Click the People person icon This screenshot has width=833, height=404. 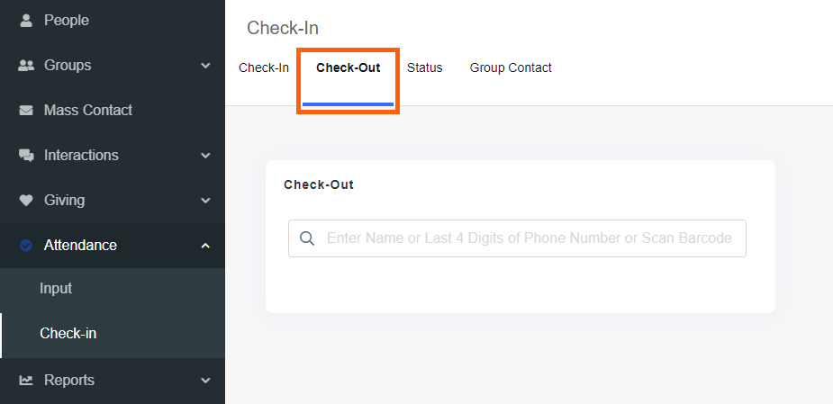coord(26,20)
